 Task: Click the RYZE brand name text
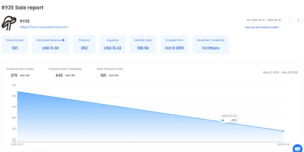(25, 21)
